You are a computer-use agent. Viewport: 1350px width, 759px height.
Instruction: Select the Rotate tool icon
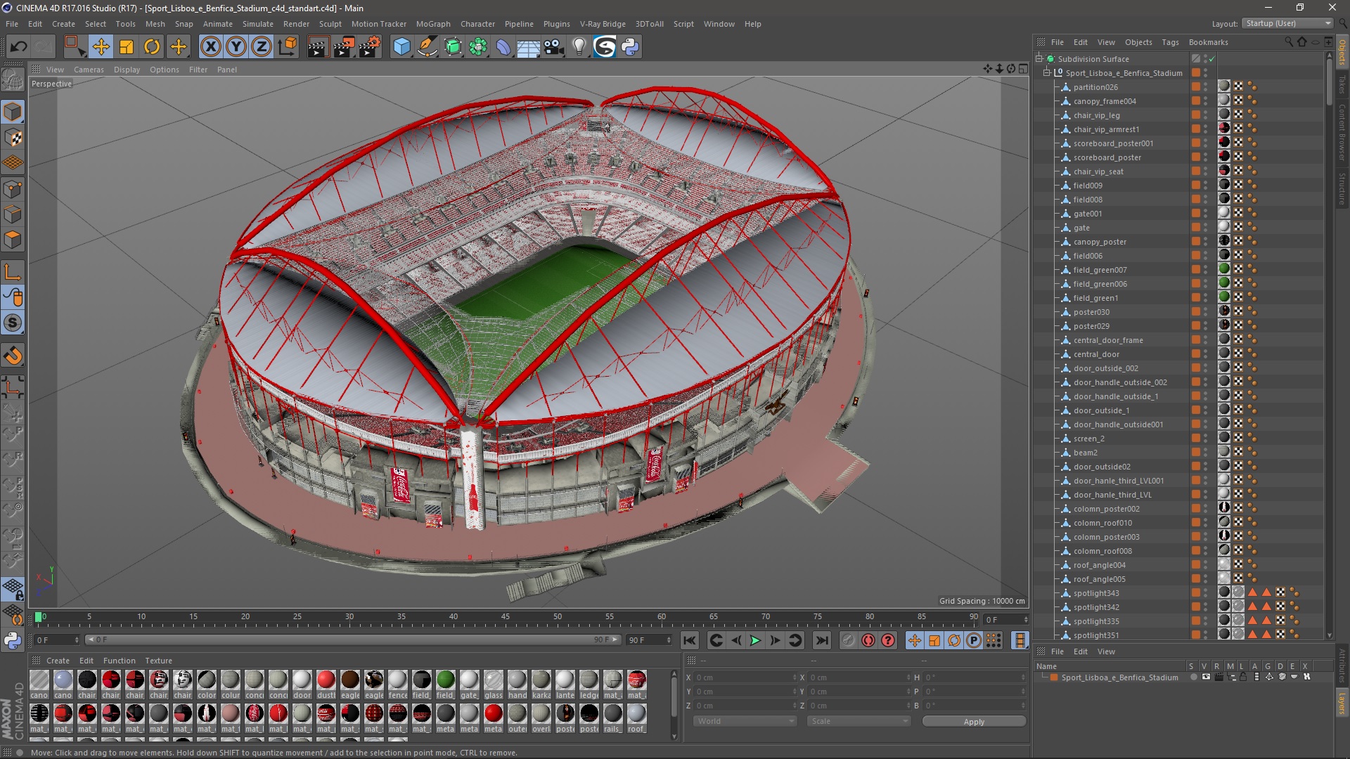coord(152,47)
